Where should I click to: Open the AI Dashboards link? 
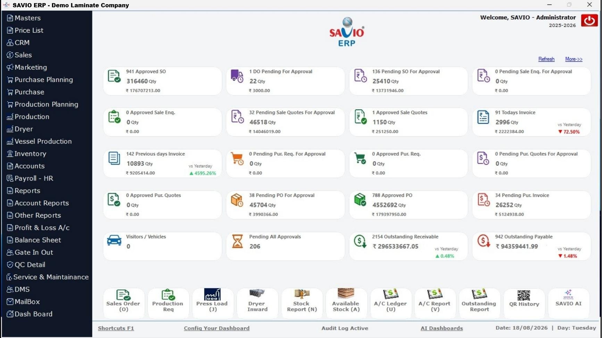(x=442, y=328)
